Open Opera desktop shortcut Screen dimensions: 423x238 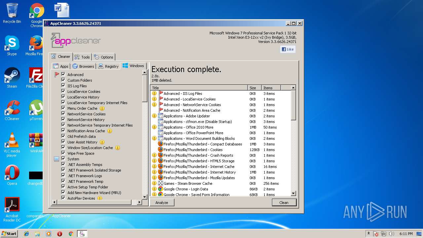[12, 175]
